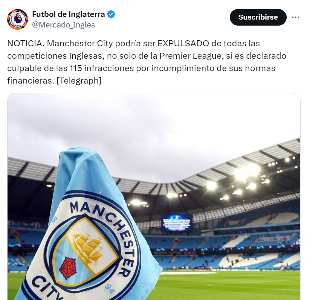This screenshot has height=300, width=310.
Task: Click the golden ship in the crest
Action: pyautogui.click(x=88, y=245)
